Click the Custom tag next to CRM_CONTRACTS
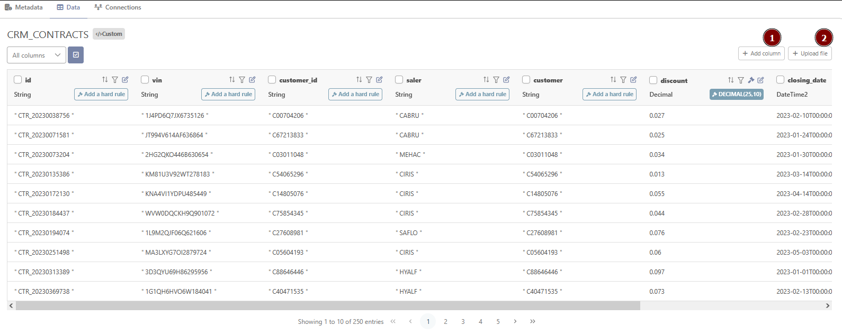 pyautogui.click(x=109, y=34)
